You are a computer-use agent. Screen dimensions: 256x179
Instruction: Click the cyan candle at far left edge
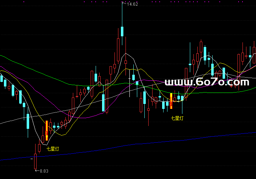(1, 78)
